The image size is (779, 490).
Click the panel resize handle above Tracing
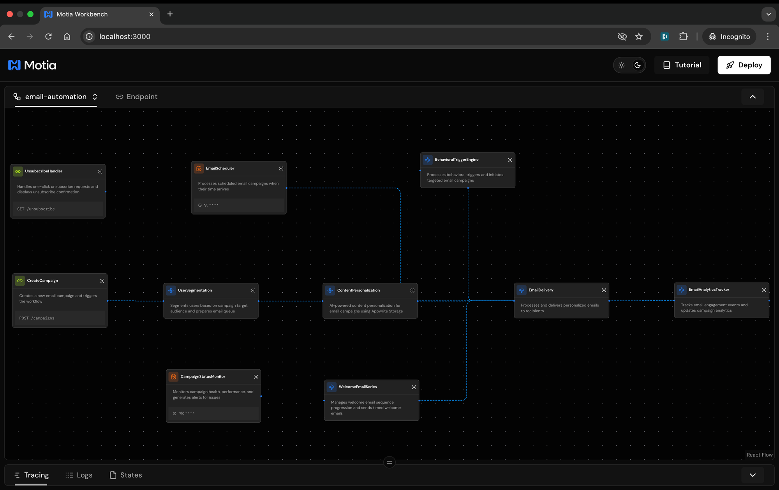[x=389, y=462]
